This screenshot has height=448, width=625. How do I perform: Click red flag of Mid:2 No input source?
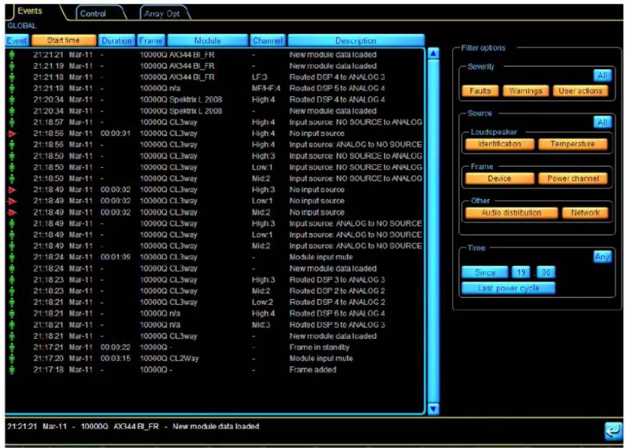[12, 213]
